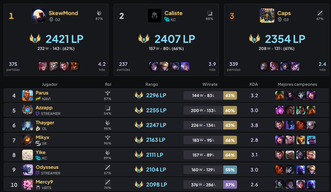Click the jungle role icon on SkewMond's card
Image resolution: width=331 pixels, height=192 pixels.
99,13
